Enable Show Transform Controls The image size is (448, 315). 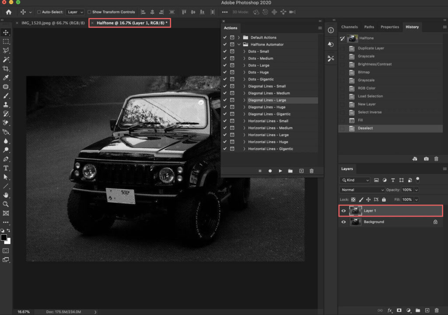pyautogui.click(x=89, y=12)
